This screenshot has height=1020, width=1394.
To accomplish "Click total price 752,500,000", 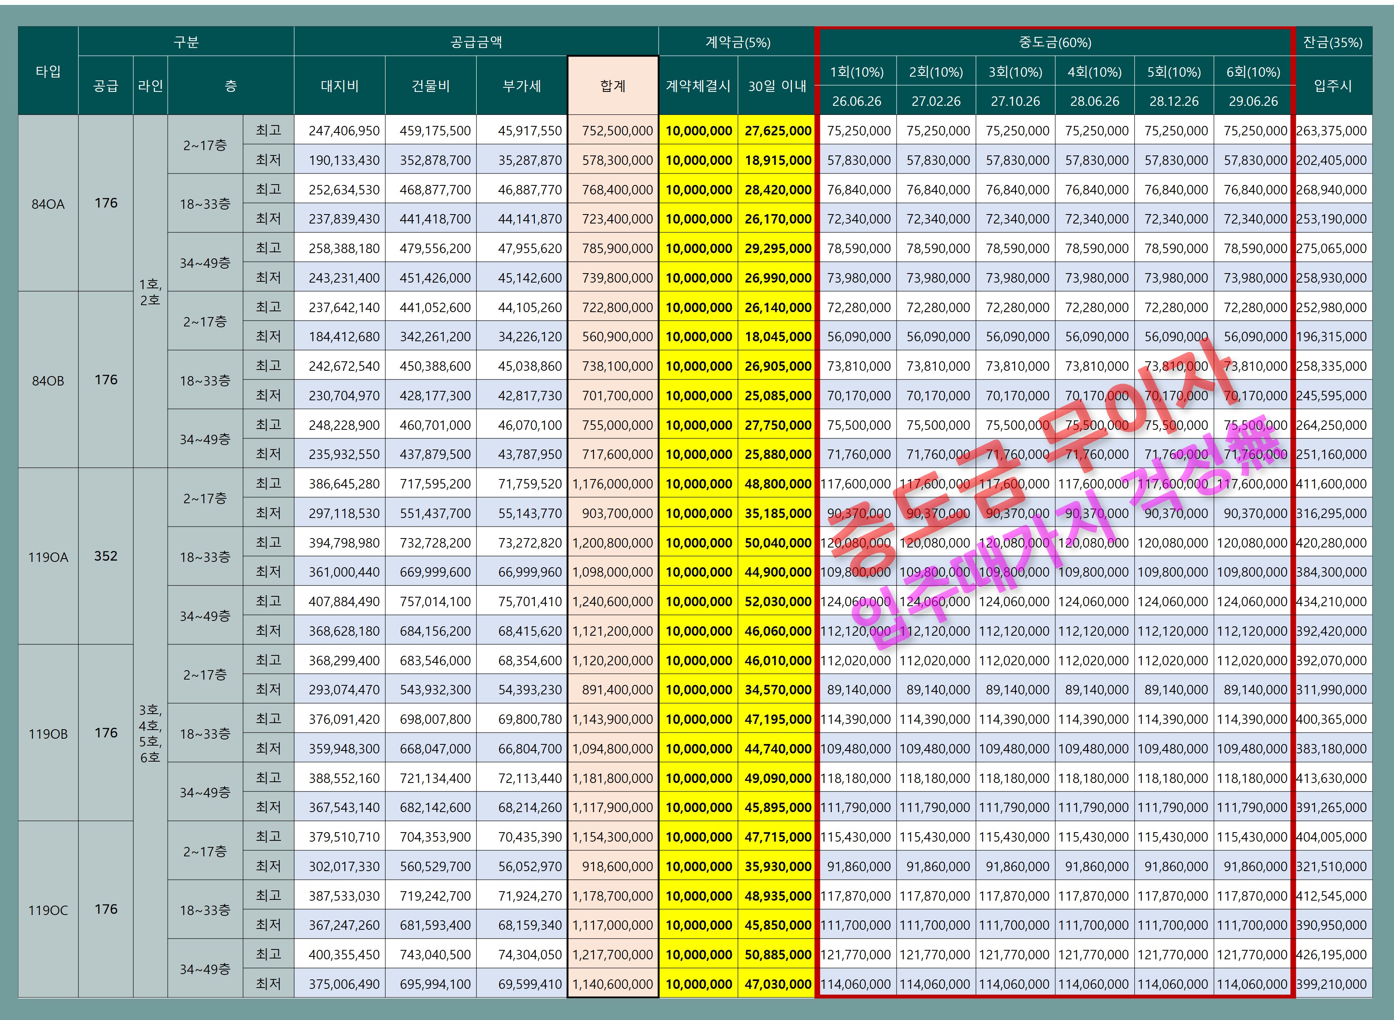I will point(617,131).
